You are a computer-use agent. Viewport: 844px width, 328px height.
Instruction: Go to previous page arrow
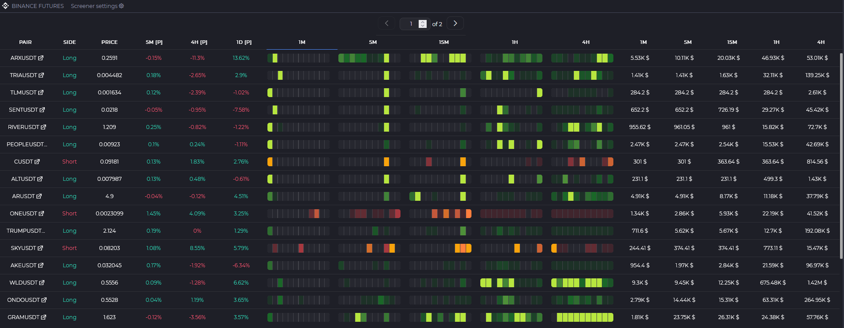386,23
